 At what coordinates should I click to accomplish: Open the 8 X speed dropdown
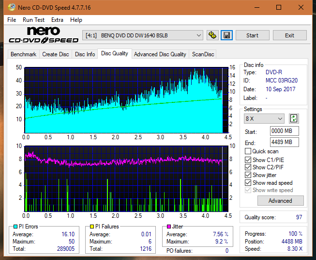(264, 118)
